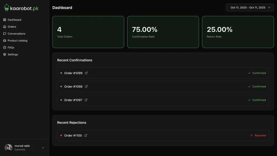This screenshot has height=156, width=277.
Task: Click the FAQs question mark icon
Action: click(x=5, y=47)
